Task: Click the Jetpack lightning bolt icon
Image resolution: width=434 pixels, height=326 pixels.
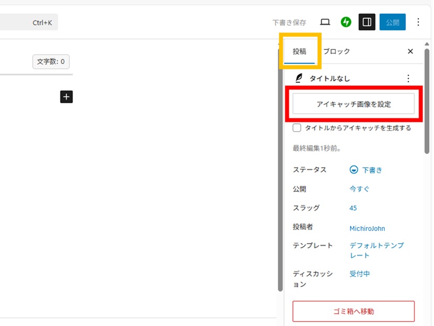Action: coord(345,22)
